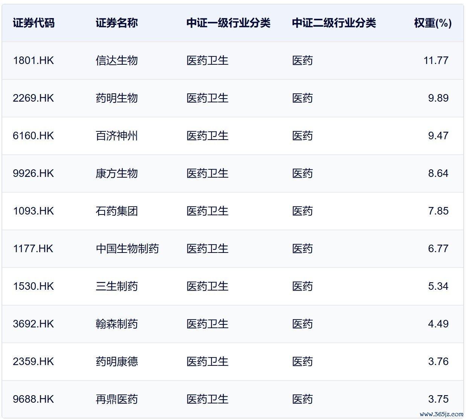This screenshot has height=420, width=466.
Task: Select stock code 6160.HK
Action: coord(34,136)
